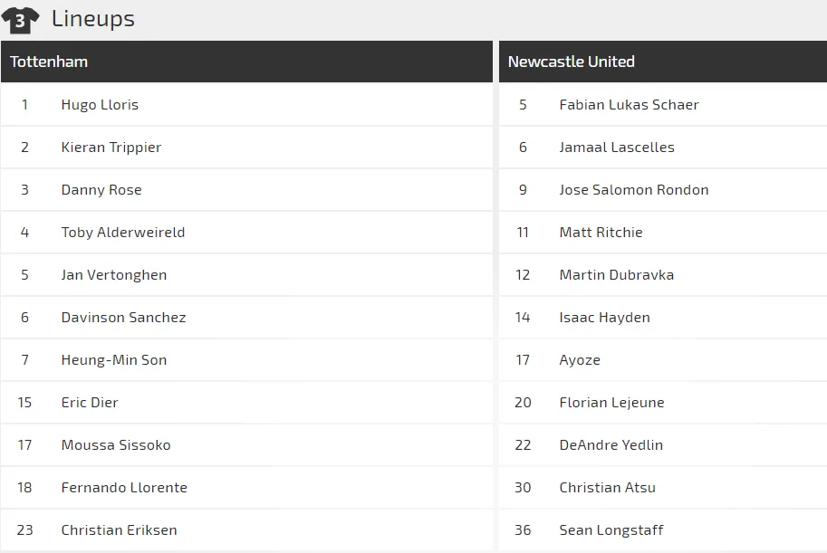The image size is (827, 553).
Task: Select Christian Eriksen in the lineup
Action: 119,530
